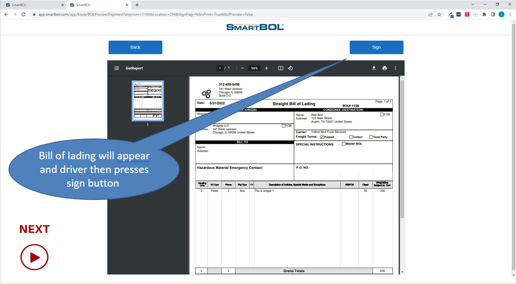This screenshot has width=516, height=284.
Task: Toggle the consignee FOB checkbox
Action: pyautogui.click(x=382, y=114)
